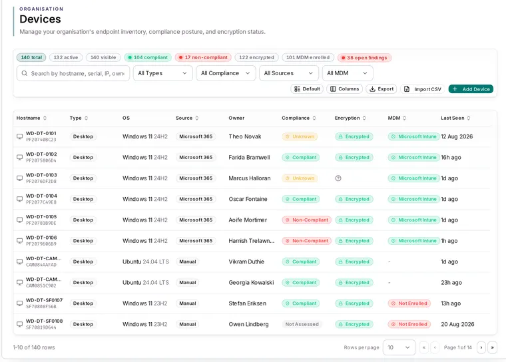
Task: Jump to last page arrow
Action: tap(493, 347)
